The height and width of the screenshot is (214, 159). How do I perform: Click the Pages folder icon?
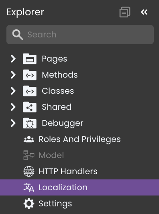click(30, 59)
